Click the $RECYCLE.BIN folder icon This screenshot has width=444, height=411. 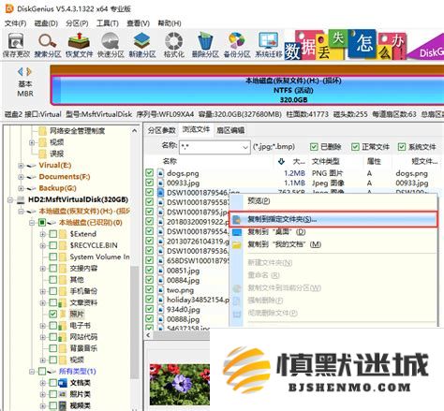coord(63,245)
